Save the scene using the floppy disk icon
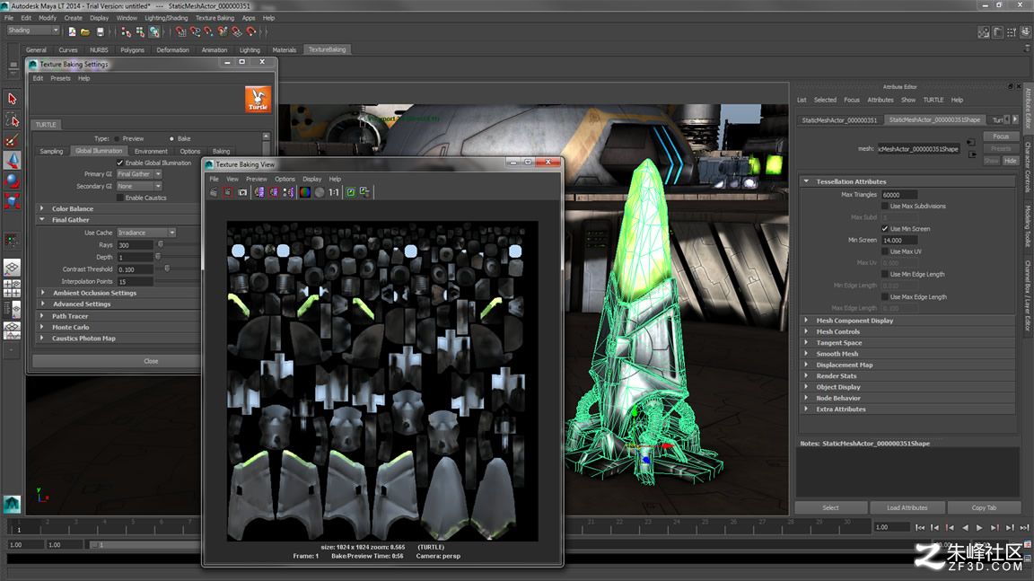Screen dimensions: 1034x581 pyautogui.click(x=101, y=31)
